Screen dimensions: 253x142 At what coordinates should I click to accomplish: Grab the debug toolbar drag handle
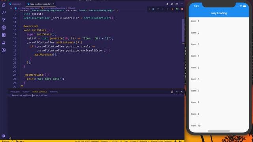pyautogui.click(x=149, y=9)
